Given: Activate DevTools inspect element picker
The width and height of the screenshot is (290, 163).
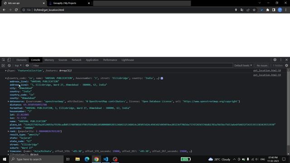Looking at the screenshot, I should [x=3, y=60].
